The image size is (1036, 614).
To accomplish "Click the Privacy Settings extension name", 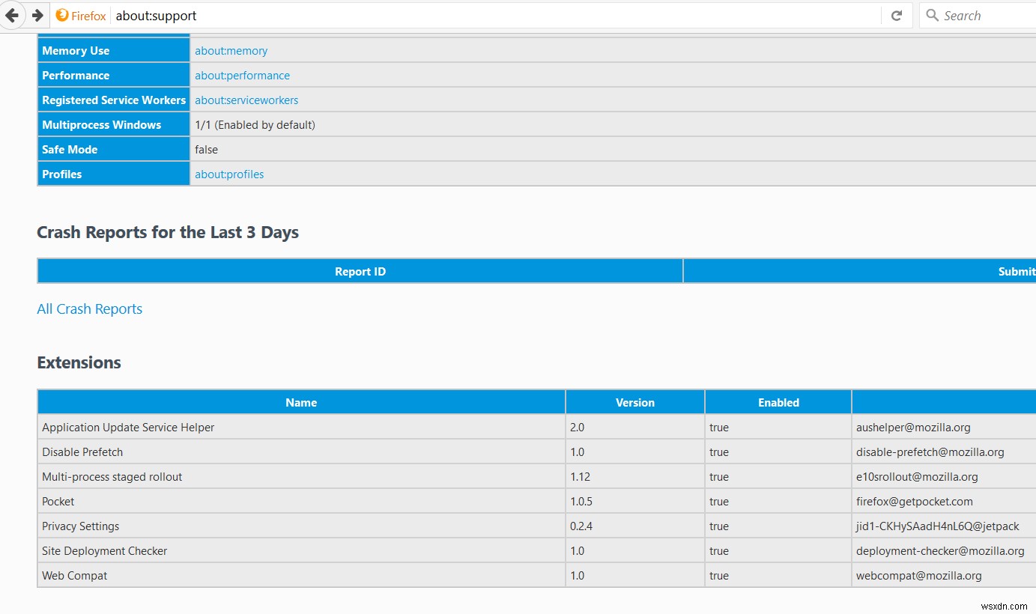I will [80, 526].
